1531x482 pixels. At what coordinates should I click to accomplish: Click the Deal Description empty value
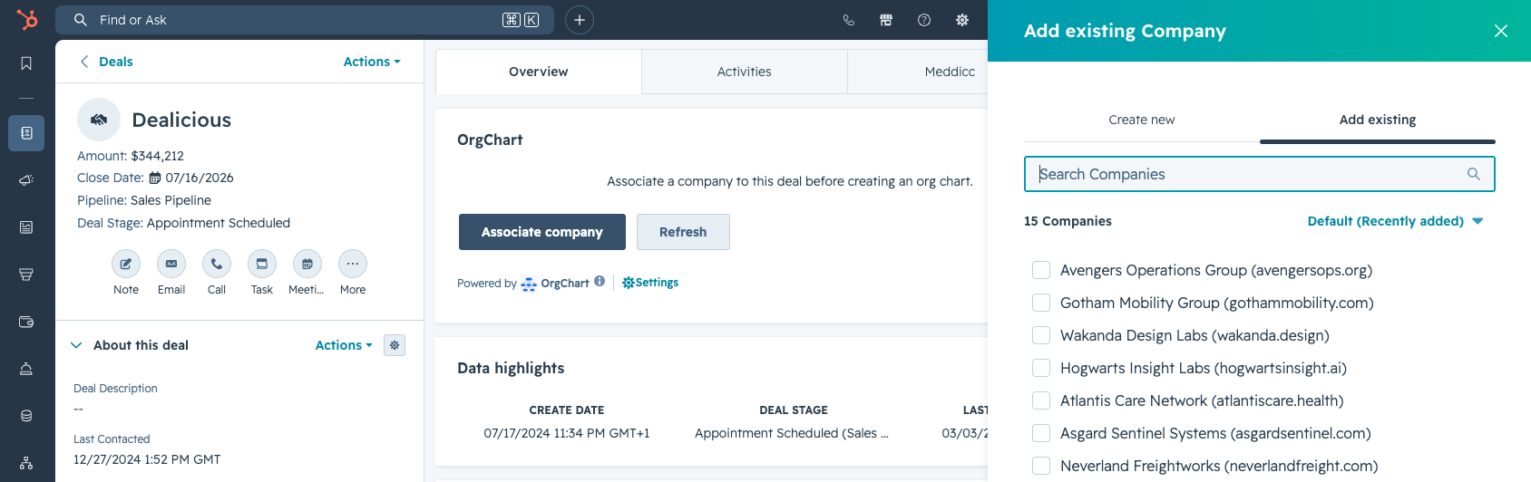pos(79,409)
